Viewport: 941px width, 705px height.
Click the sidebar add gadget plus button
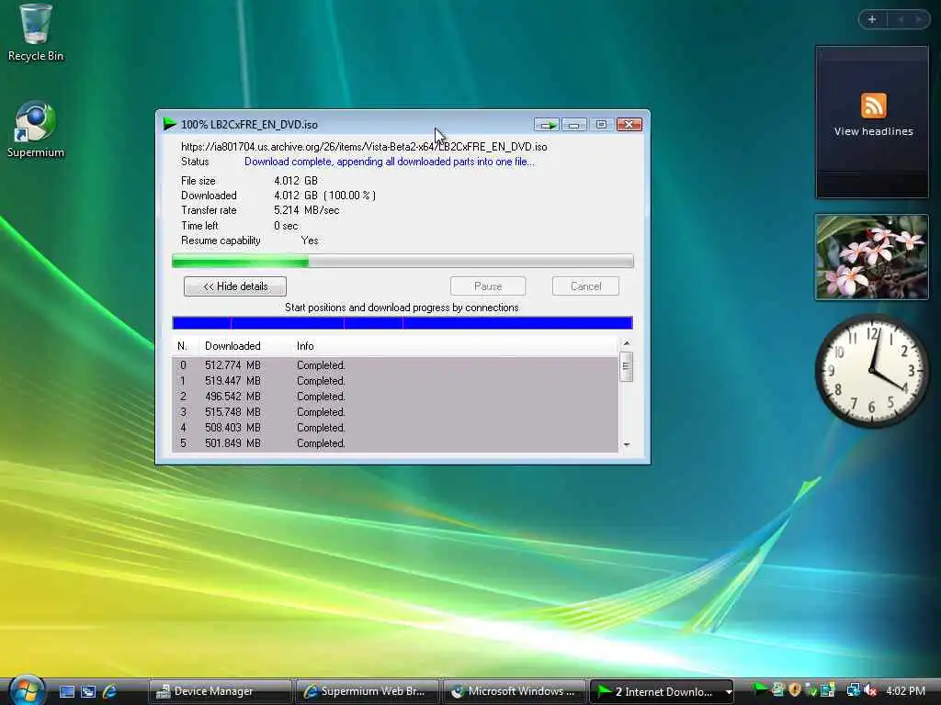tap(872, 20)
